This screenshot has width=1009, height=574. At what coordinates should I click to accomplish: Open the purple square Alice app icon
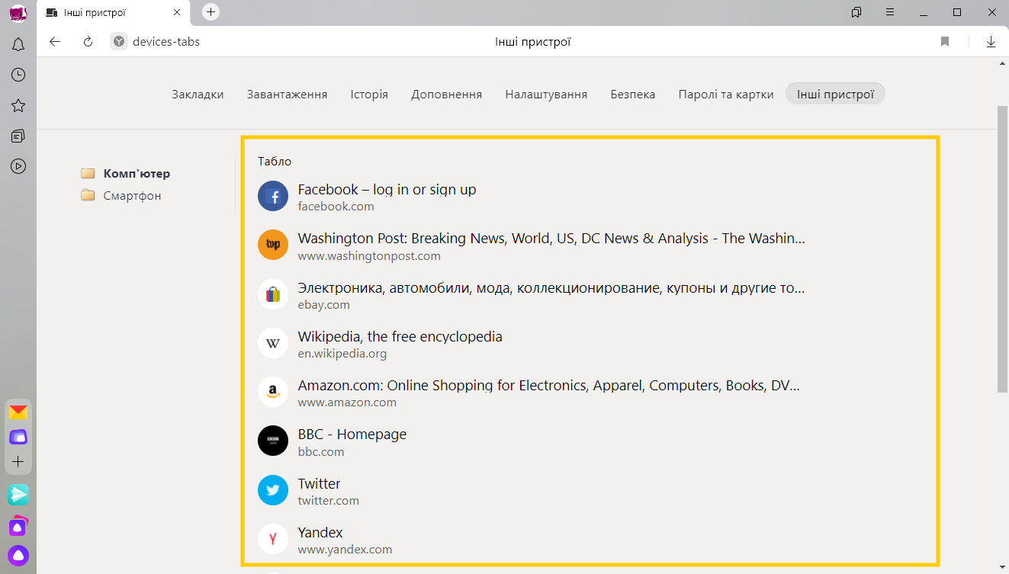[18, 526]
